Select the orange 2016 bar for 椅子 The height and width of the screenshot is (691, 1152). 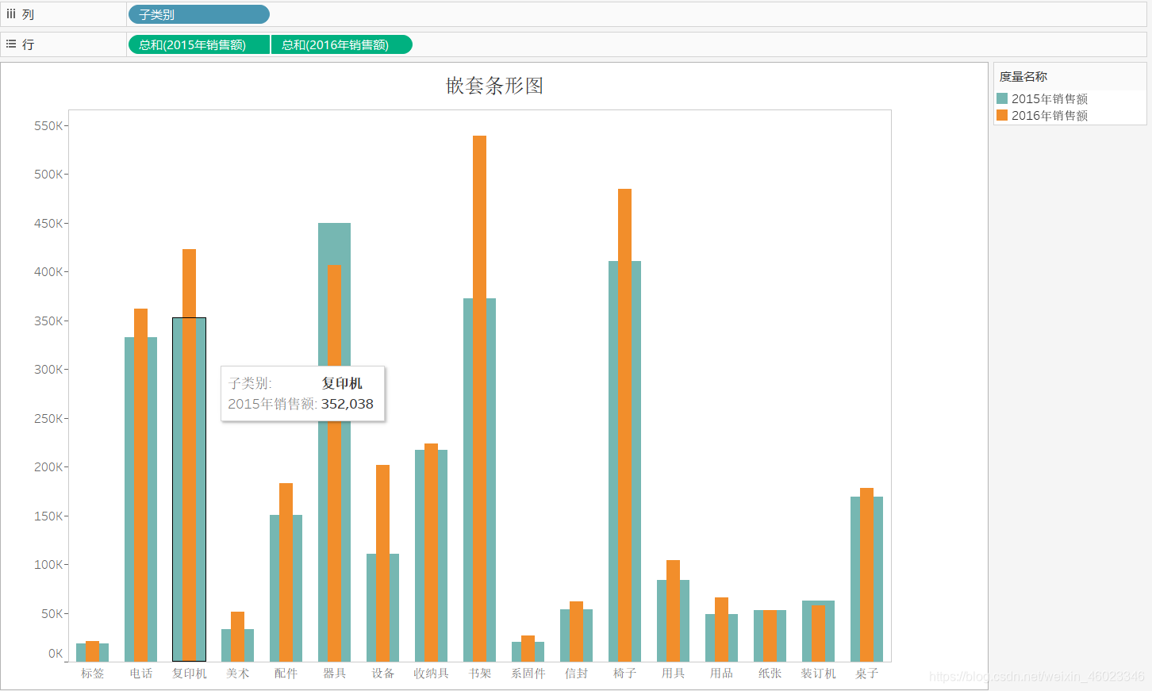pos(624,424)
